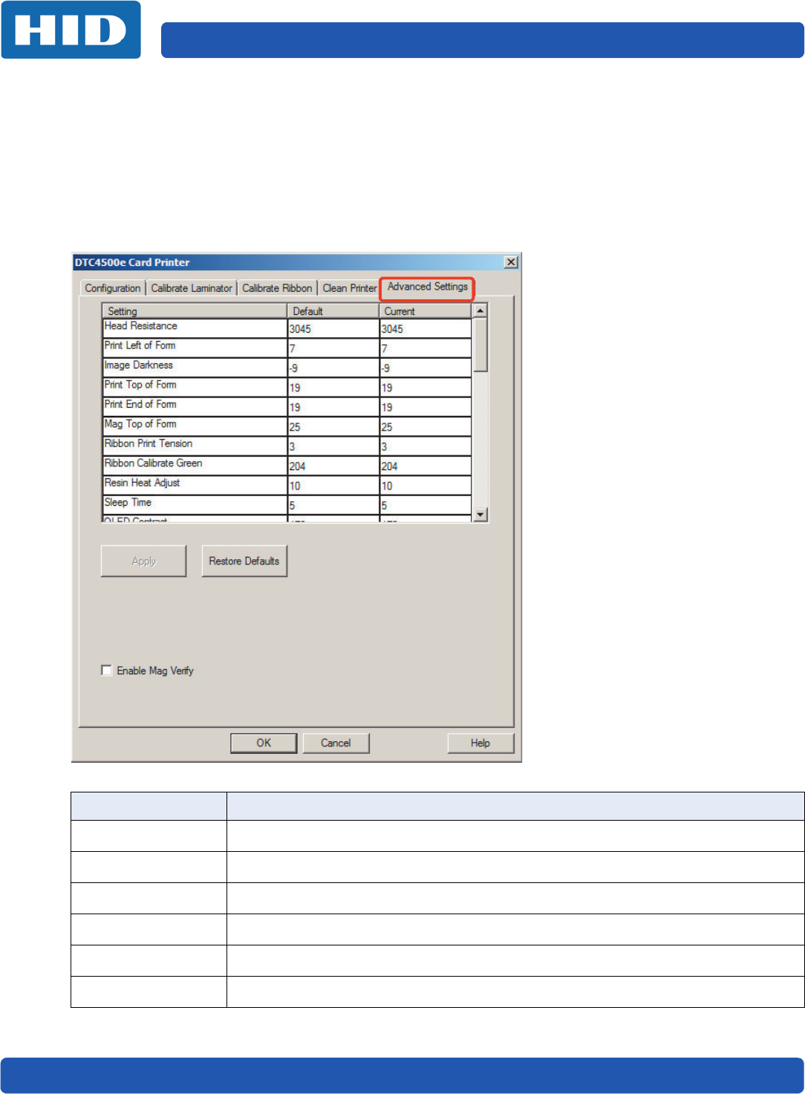805x1094 pixels.
Task: Edit Resin Heat Adjust current value 10
Action: click(426, 486)
